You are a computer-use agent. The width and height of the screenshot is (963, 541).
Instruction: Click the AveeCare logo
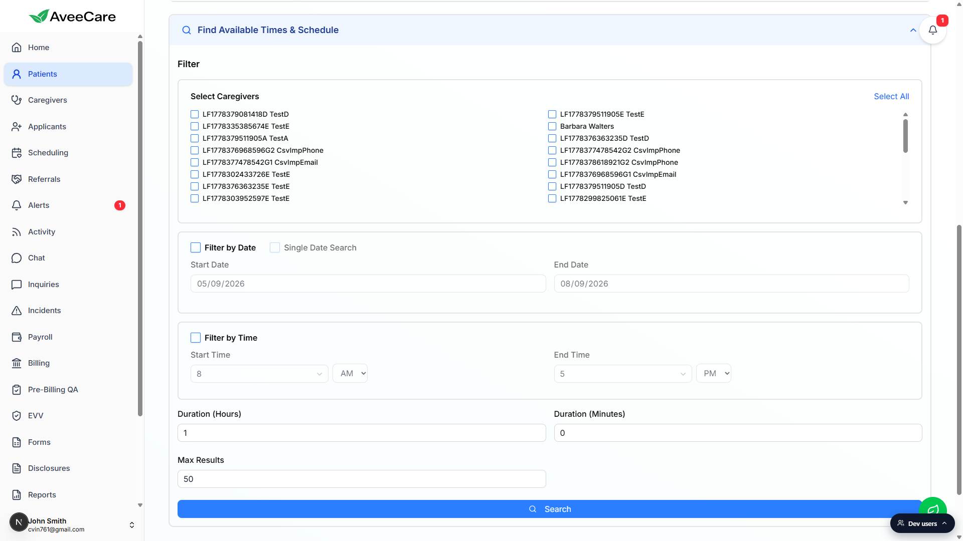coord(72,17)
